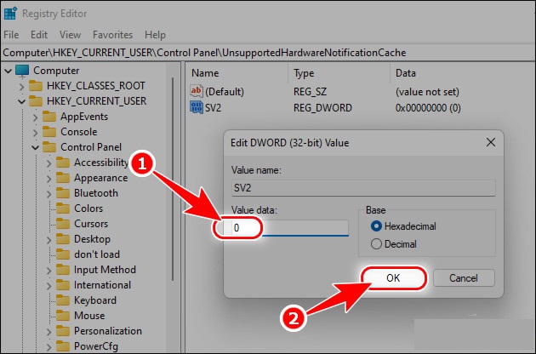Click the Registry Editor app icon
536x354 pixels.
(x=10, y=13)
